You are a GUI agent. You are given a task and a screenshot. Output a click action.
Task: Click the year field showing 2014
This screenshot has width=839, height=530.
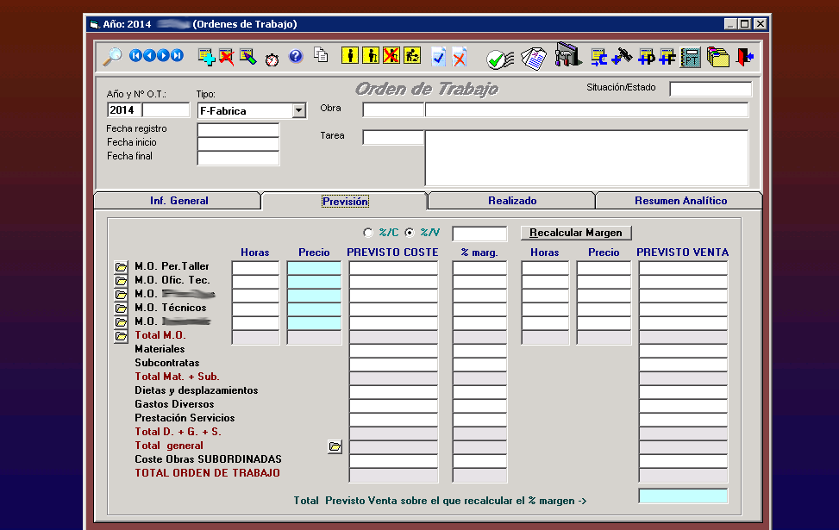point(124,110)
